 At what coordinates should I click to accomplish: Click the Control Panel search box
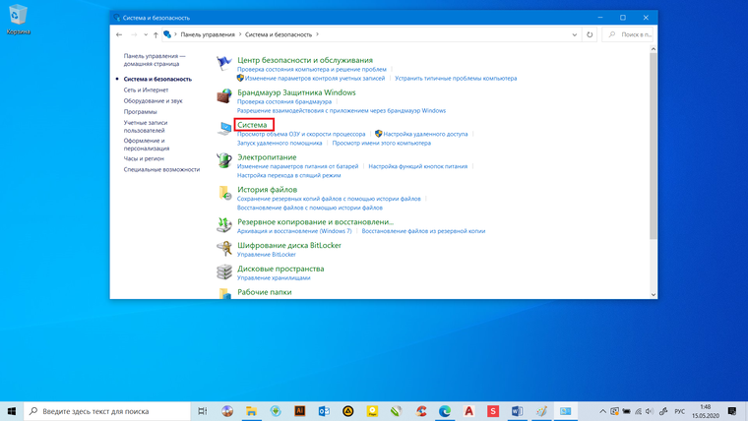[x=628, y=34]
